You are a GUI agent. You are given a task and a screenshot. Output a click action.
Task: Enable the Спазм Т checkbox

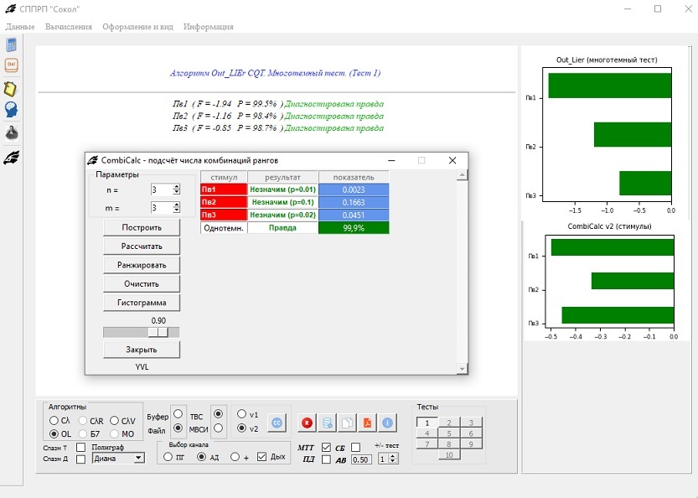[x=80, y=448]
